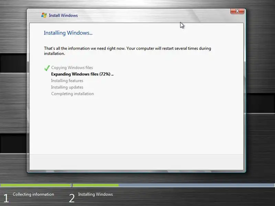Click the 'Installing Windows...' heading
Viewport: 275px width, 206px height.
68,33
